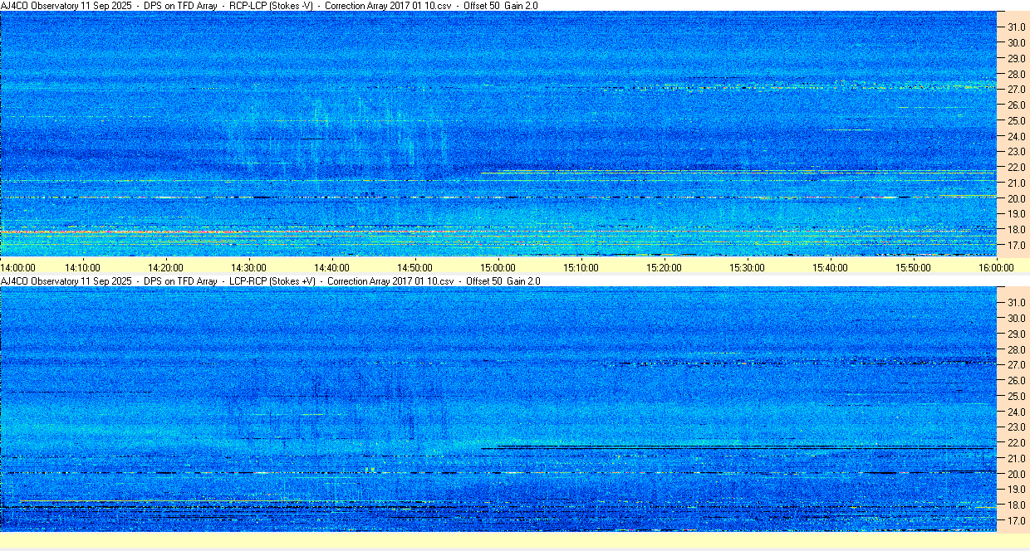The width and height of the screenshot is (1030, 551).
Task: Click 17.0 on the LCP-RCP frequency scale
Action: coord(1017,521)
